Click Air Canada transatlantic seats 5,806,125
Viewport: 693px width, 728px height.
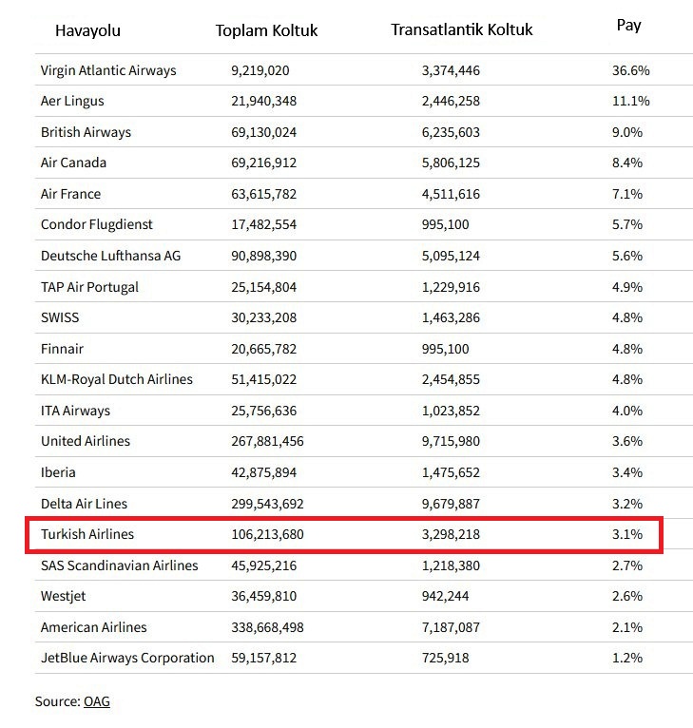coord(451,163)
